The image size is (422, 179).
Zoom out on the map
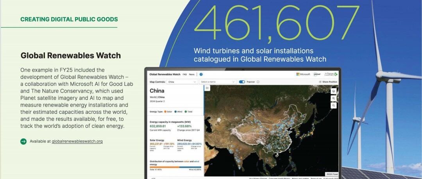(333, 106)
